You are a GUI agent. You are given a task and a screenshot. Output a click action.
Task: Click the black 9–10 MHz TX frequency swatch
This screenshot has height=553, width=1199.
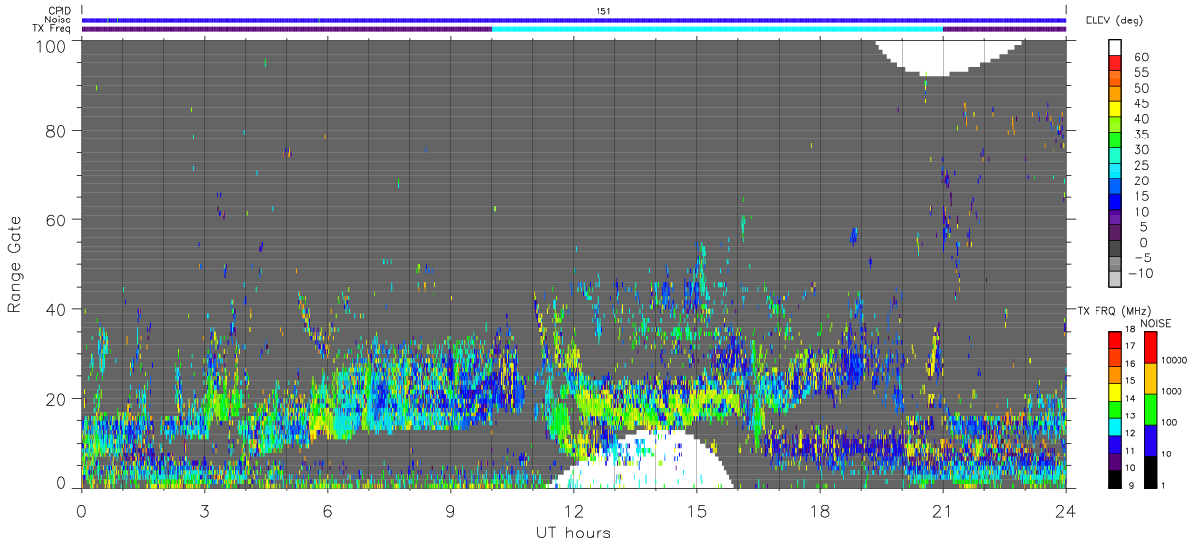tap(1115, 479)
